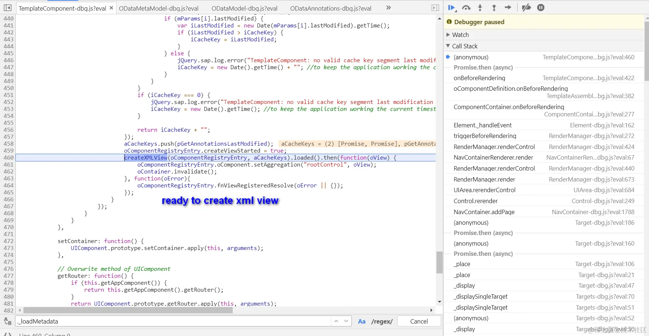This screenshot has height=336, width=649.
Task: Click code editor horizontal scrollbar thumb
Action: click(x=128, y=310)
